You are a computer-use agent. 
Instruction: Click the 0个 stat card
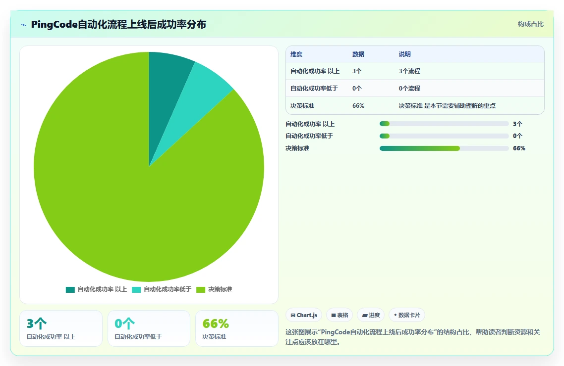[149, 328]
